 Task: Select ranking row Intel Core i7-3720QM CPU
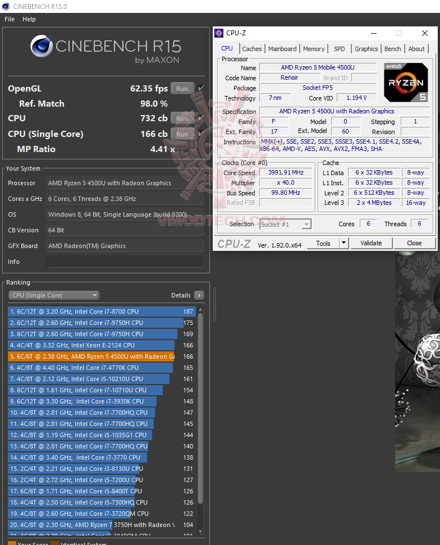[102, 514]
